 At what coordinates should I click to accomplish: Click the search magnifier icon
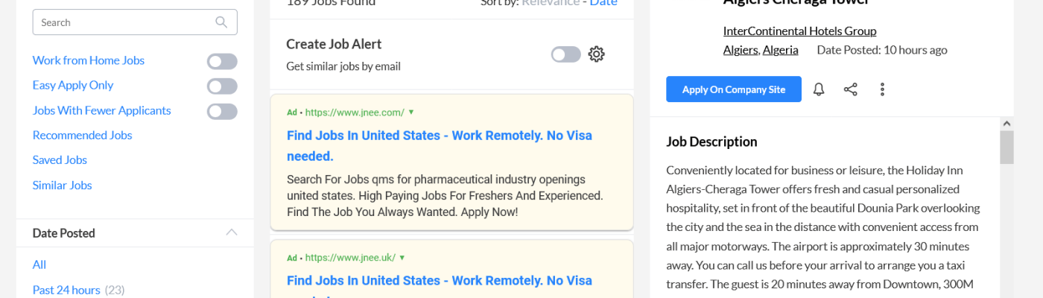coord(221,22)
